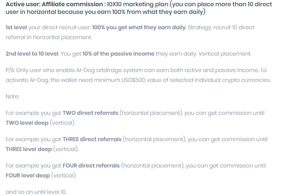Click the "Active user: Affiliate commission" heading
Viewport: 283px width, 196px height.
coord(54,4)
